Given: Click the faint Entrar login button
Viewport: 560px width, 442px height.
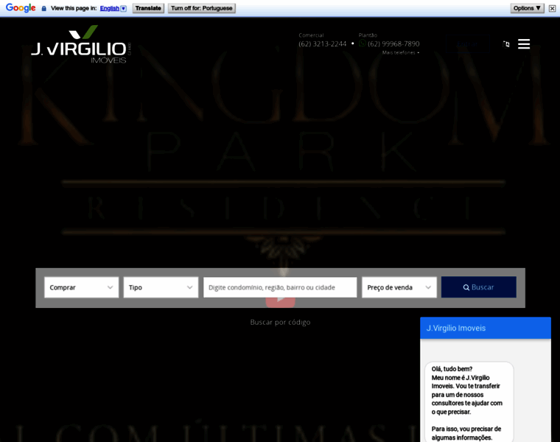Looking at the screenshot, I should tap(467, 44).
